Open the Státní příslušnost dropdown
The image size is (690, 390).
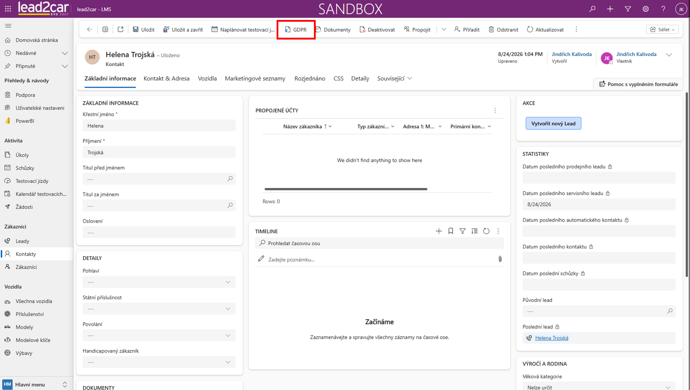tap(159, 309)
